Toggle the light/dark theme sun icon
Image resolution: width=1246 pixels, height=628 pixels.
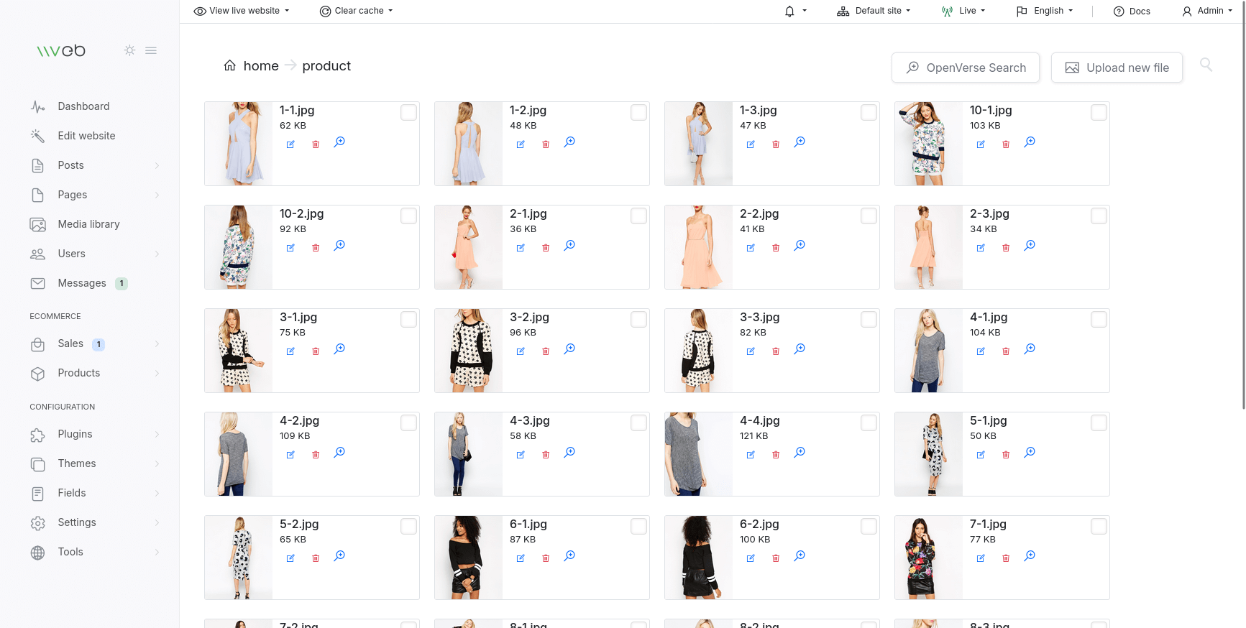(x=129, y=50)
